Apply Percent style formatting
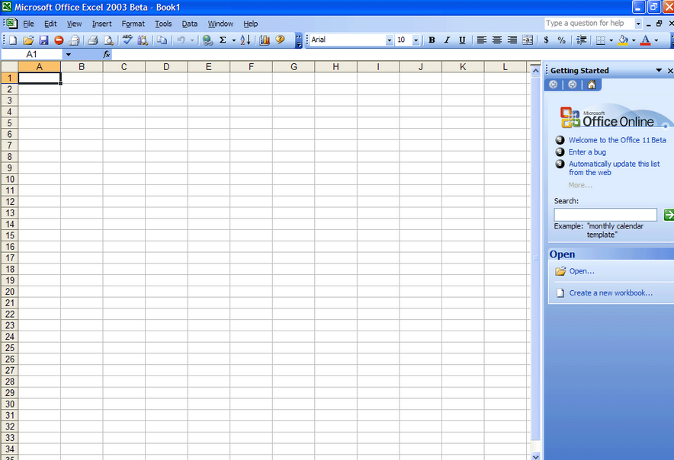The width and height of the screenshot is (674, 460). 561,40
